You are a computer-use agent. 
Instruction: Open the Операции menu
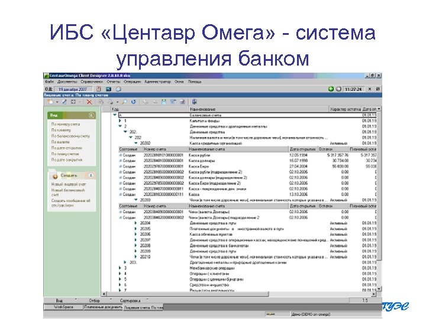[133, 82]
